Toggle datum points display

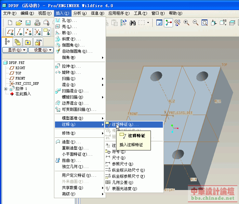pyautogui.click(x=28, y=32)
